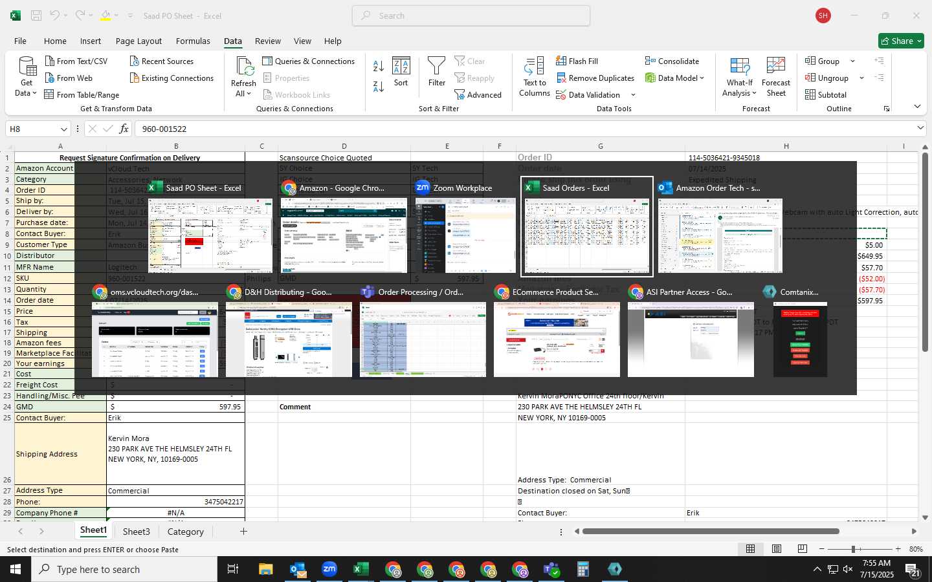The image size is (932, 582).
Task: Click the Search box in title bar
Action: 471,16
